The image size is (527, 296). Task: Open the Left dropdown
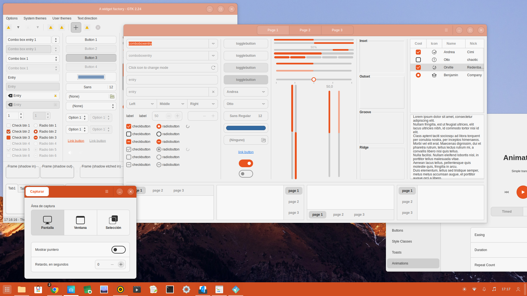(x=142, y=104)
